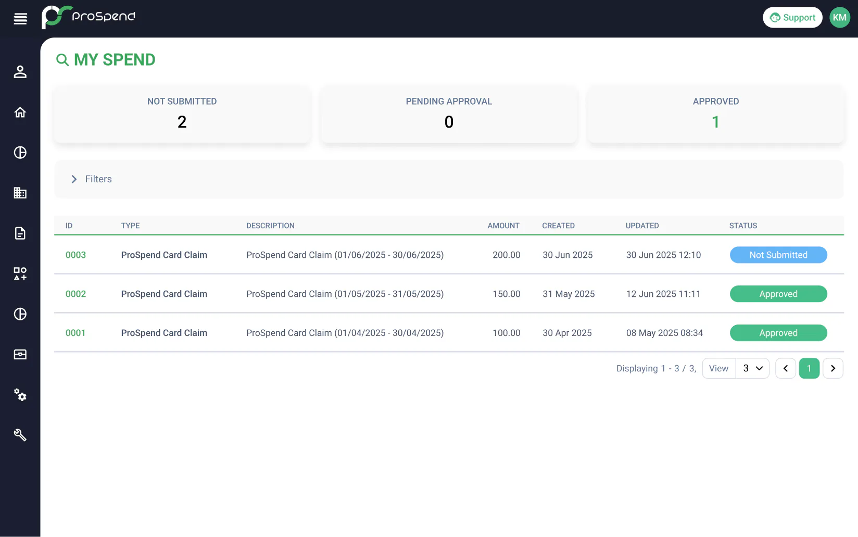Open the Not Submitted summary card
858x537 pixels.
[x=182, y=114]
